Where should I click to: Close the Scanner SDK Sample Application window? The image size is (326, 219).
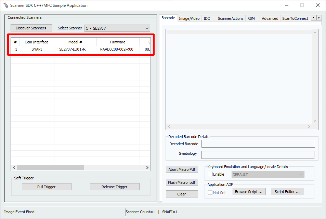[318, 5]
